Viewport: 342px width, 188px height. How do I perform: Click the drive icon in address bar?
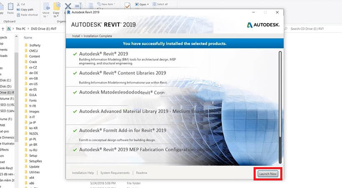[x=9, y=29]
